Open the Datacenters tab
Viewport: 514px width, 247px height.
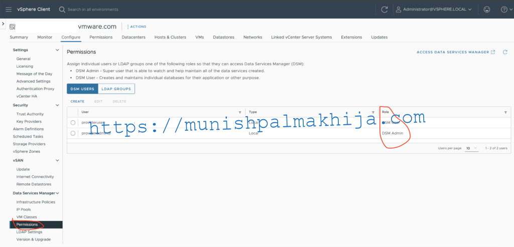[x=134, y=37]
